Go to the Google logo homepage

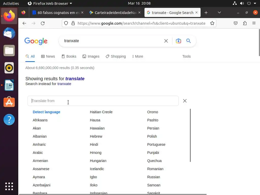(x=36, y=41)
